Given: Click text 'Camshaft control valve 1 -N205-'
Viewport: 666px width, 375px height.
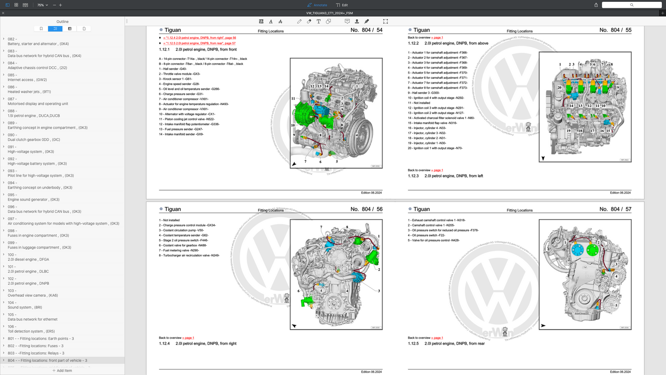Looking at the screenshot, I should [433, 226].
